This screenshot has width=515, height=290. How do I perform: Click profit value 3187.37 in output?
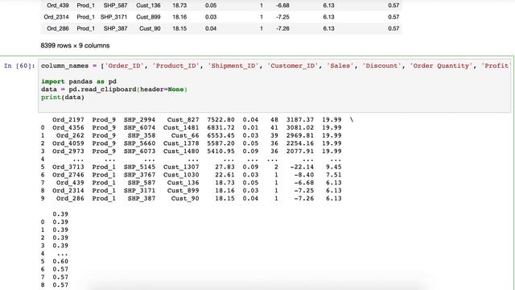[x=300, y=120]
